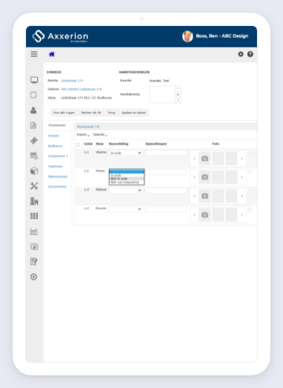The height and width of the screenshot is (388, 283).
Task: Open the wrench and screwdriver tools icon
Action: [x=34, y=186]
